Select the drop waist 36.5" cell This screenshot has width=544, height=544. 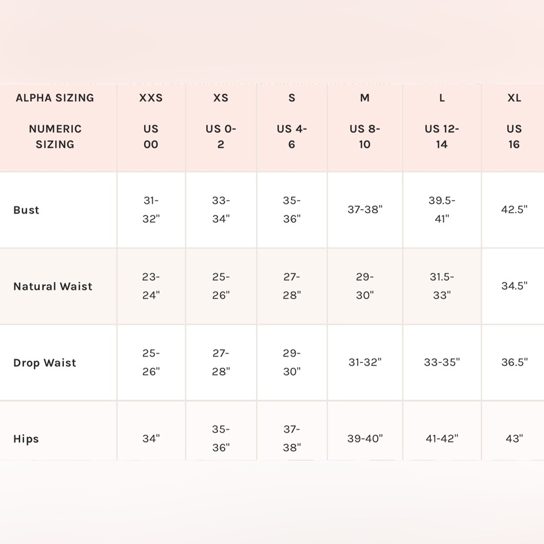point(514,362)
